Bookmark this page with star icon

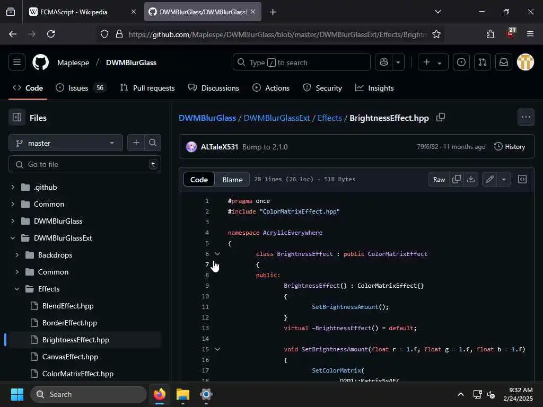tap(436, 34)
